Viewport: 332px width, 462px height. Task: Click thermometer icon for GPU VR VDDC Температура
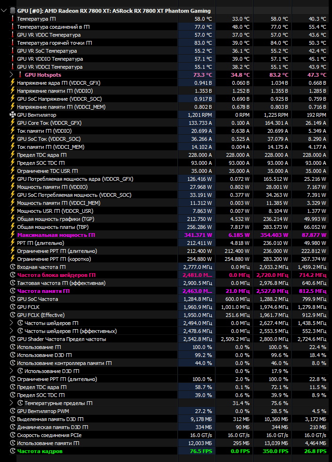13,35
